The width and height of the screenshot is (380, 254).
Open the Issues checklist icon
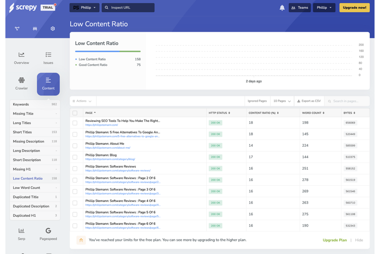click(48, 55)
